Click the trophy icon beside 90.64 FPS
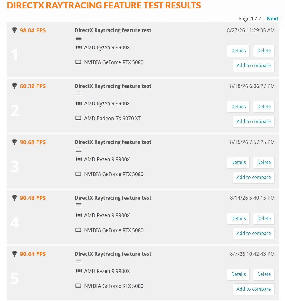 coord(14,254)
